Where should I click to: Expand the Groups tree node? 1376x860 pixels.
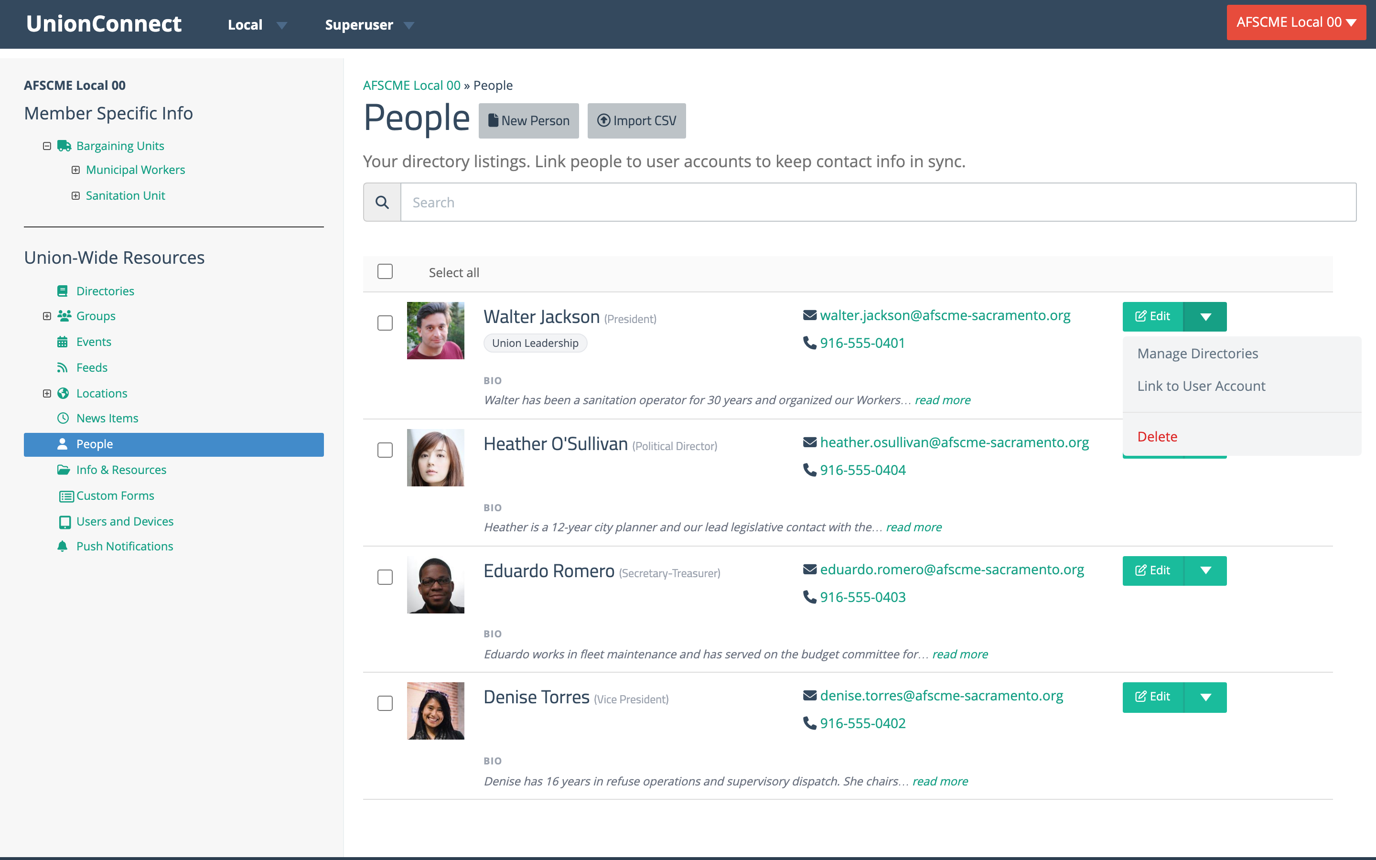(x=47, y=316)
